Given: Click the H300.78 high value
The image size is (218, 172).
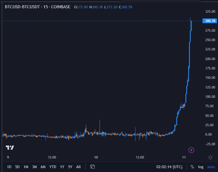Looking at the screenshot, I should tap(96, 7).
